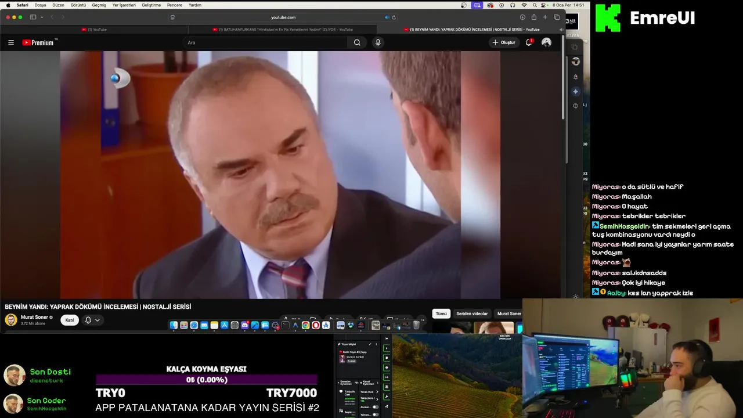Open YouTube notifications bell with red badge
The height and width of the screenshot is (418, 743).
529,42
